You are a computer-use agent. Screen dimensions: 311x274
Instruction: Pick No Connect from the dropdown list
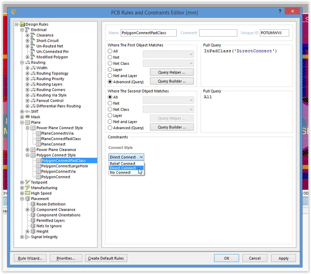pos(120,173)
